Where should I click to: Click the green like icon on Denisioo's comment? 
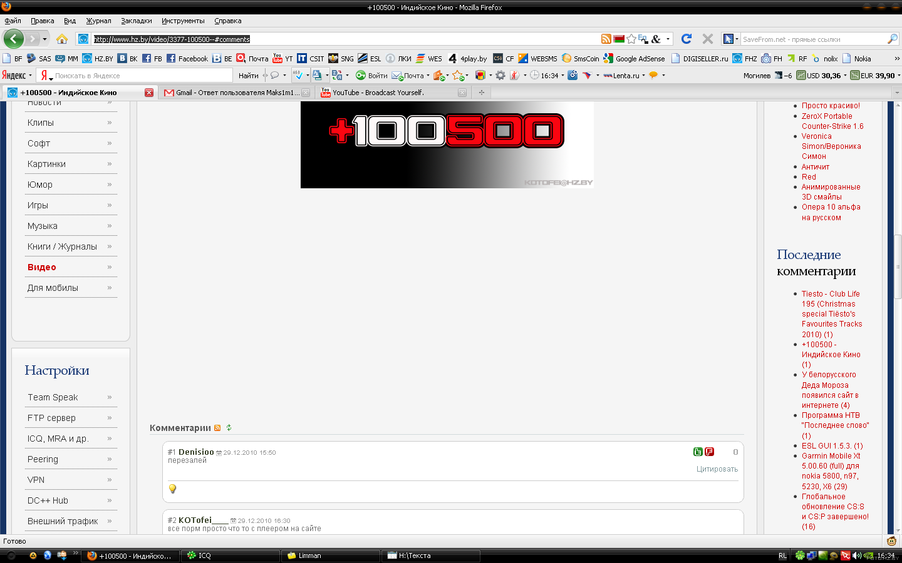tap(698, 452)
